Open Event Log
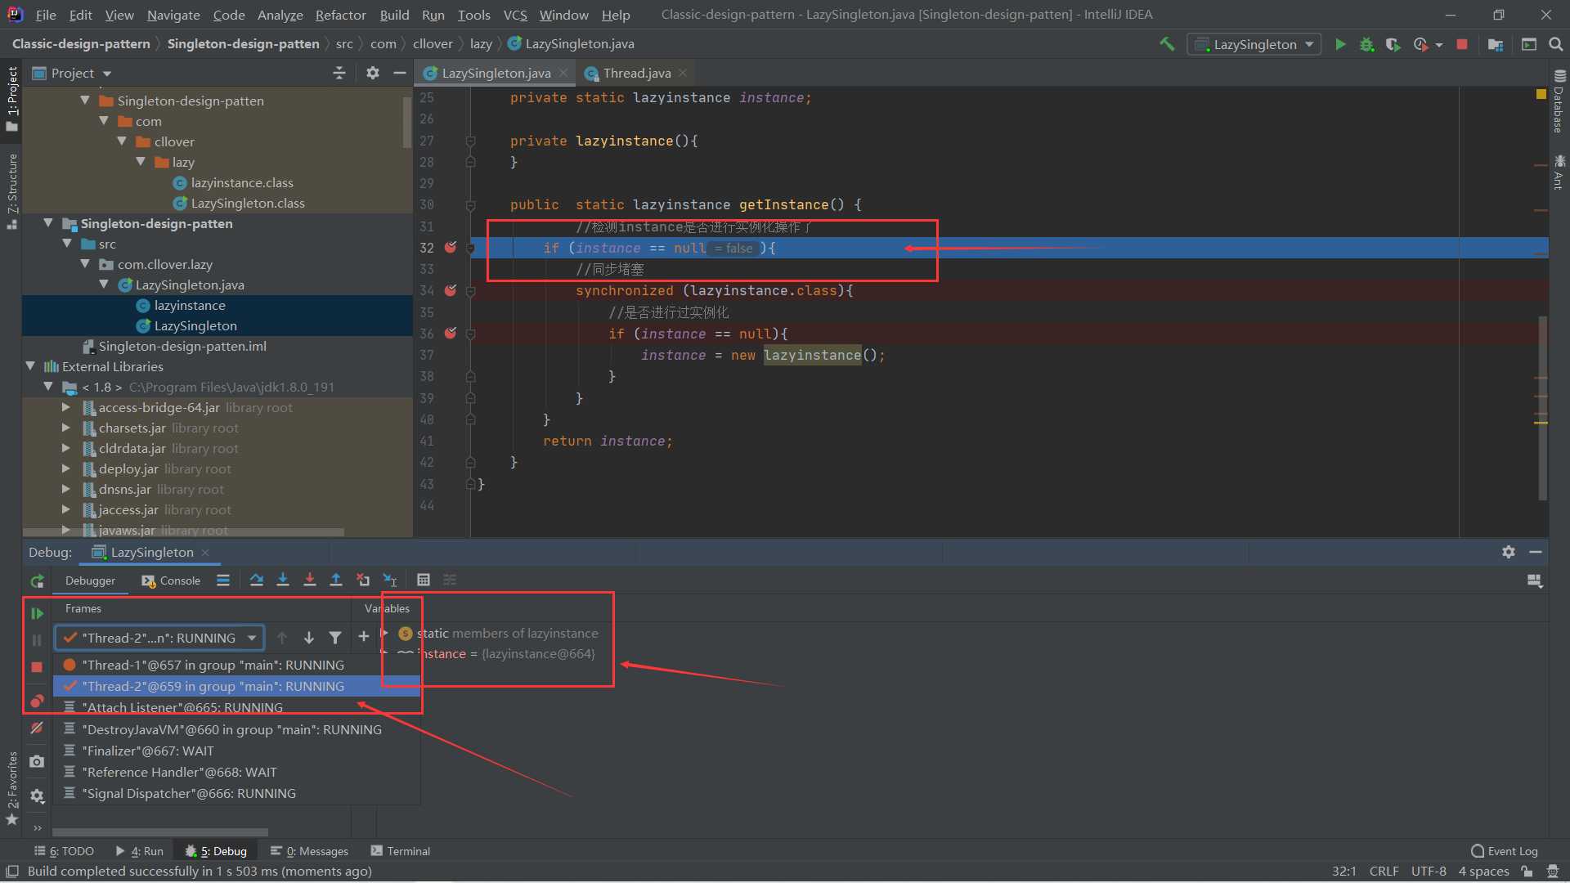The width and height of the screenshot is (1570, 883). click(1504, 851)
